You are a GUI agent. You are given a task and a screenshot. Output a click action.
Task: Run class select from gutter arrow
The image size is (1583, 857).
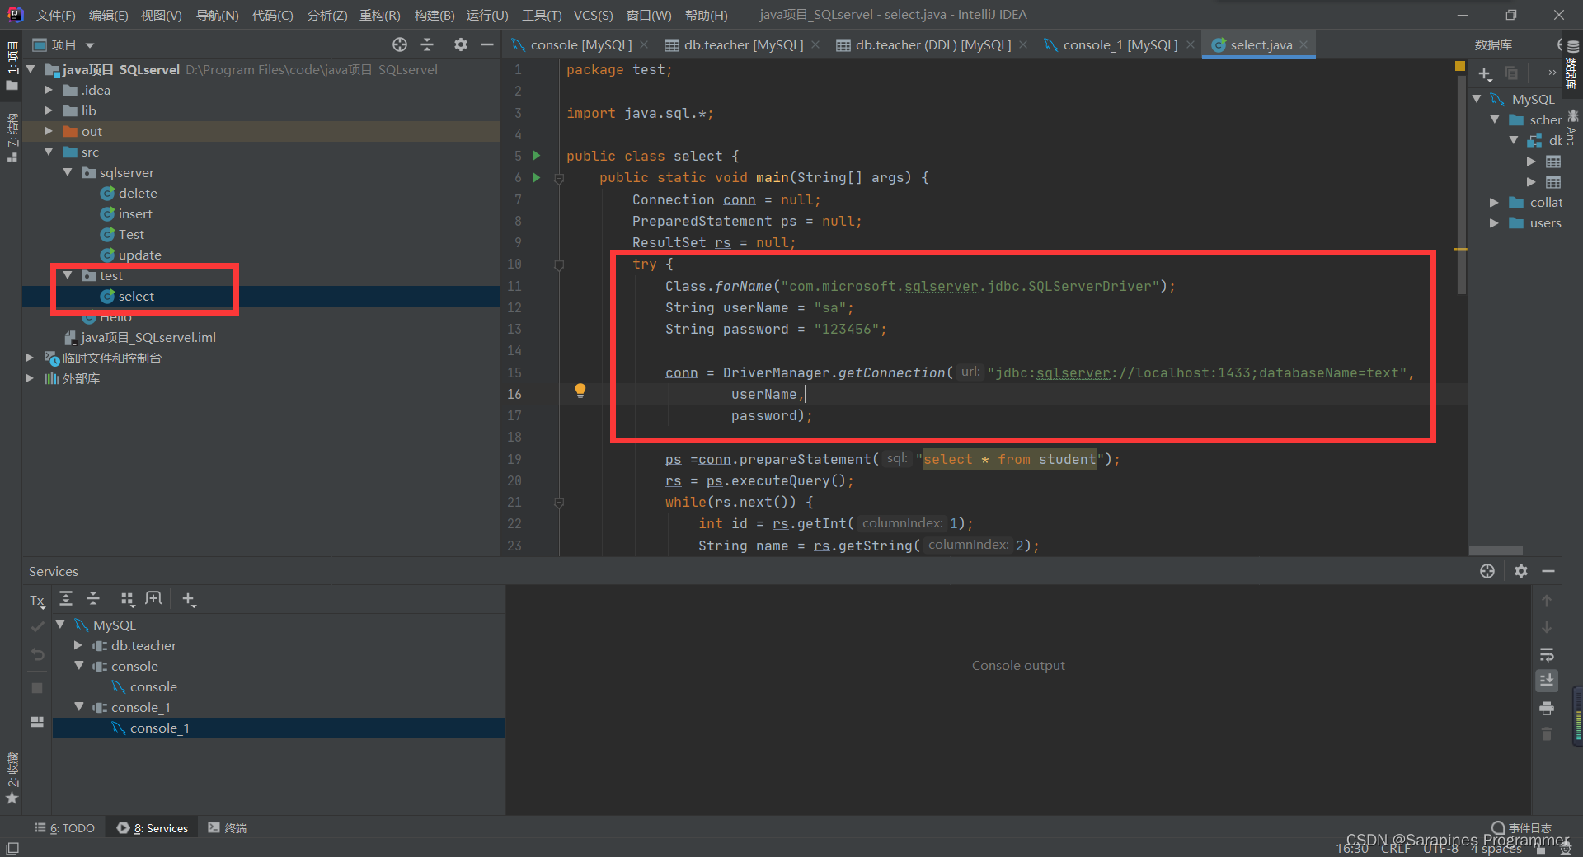[x=537, y=156]
